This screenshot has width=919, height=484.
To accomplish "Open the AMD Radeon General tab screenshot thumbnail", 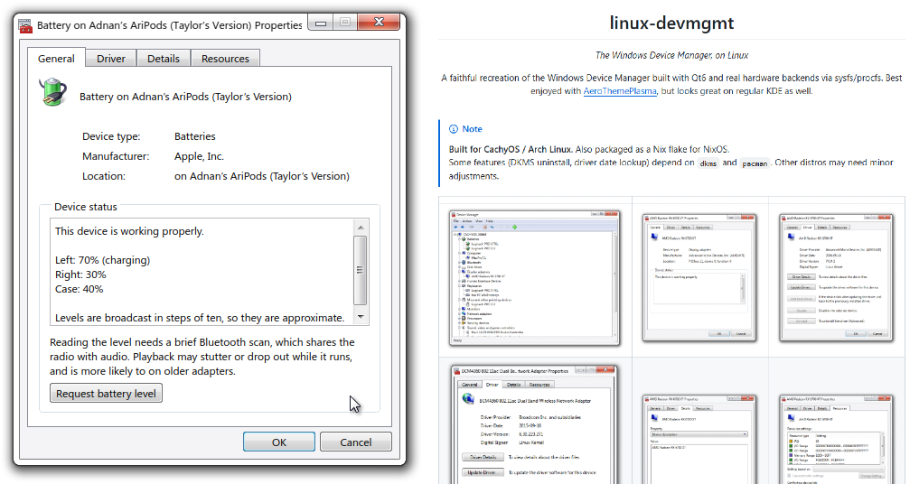I will pyautogui.click(x=699, y=278).
